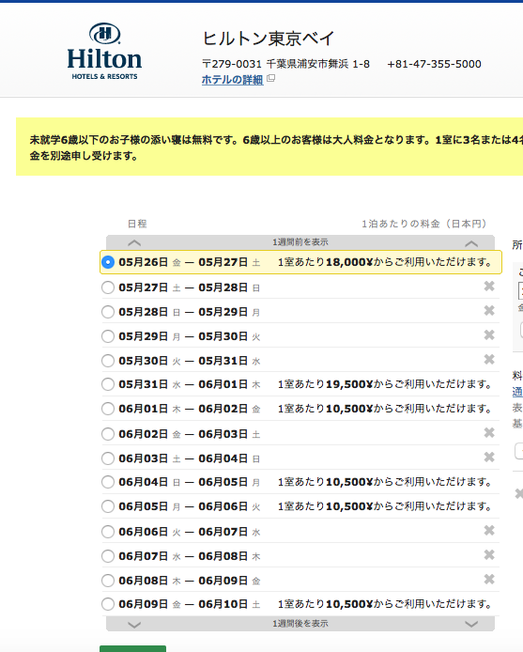Select the 06月07日 — 06月08日 radio button
The image size is (523, 652).
coord(108,556)
